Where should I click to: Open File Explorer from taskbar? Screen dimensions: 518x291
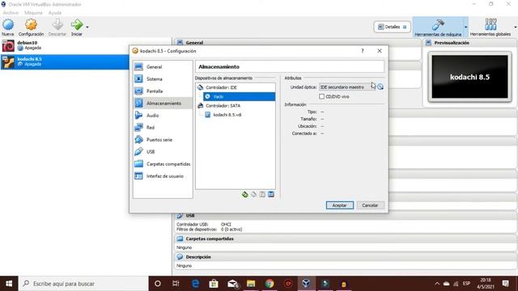(251, 284)
